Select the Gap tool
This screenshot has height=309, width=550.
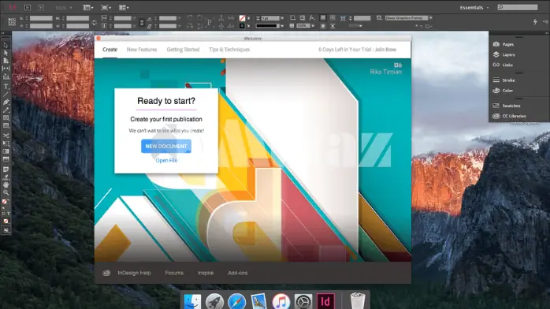click(6, 69)
